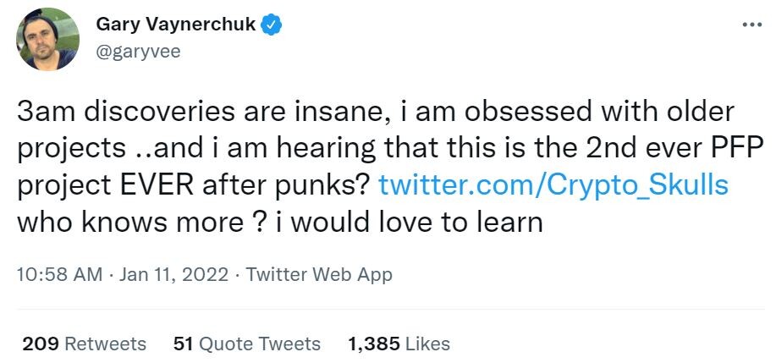Open the three-dot more options menu
This screenshot has width=776, height=363.
[752, 25]
